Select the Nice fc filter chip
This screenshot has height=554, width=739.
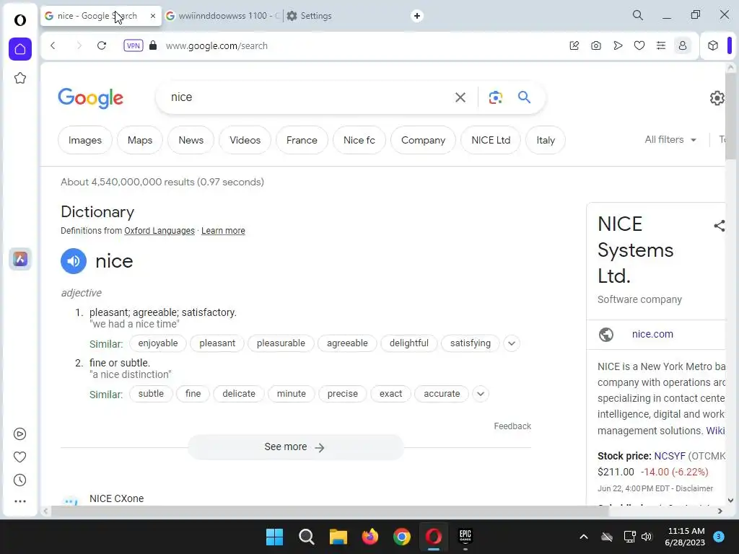pos(359,140)
